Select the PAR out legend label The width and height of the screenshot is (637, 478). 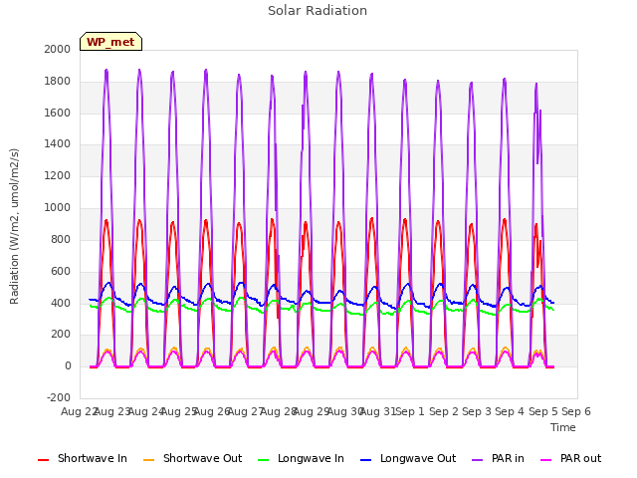click(x=580, y=458)
